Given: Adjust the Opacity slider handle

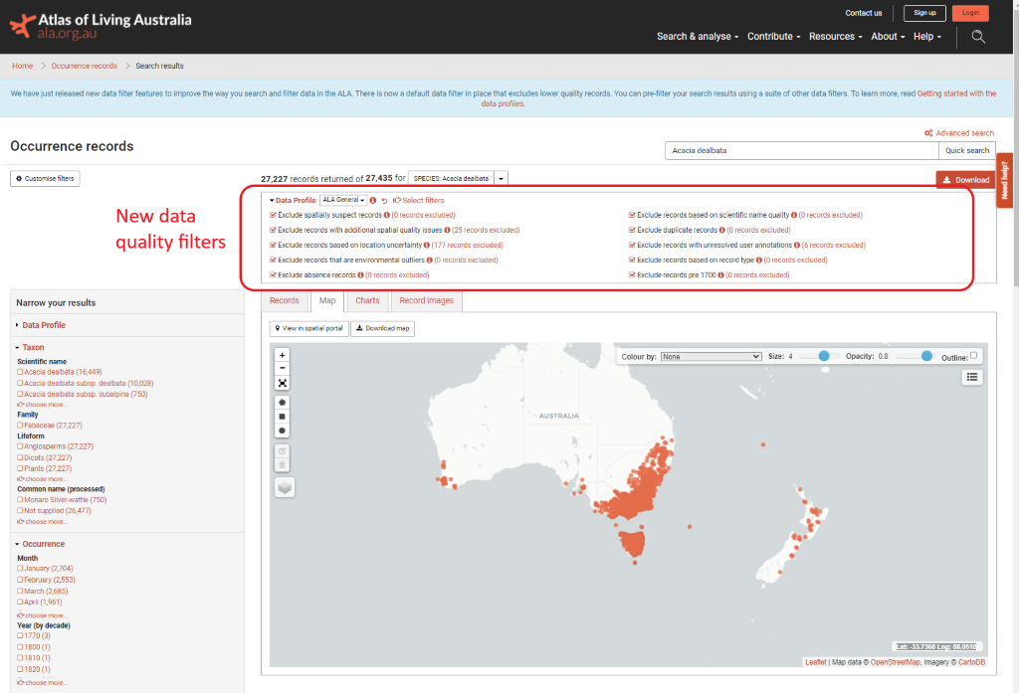Looking at the screenshot, I should 926,356.
